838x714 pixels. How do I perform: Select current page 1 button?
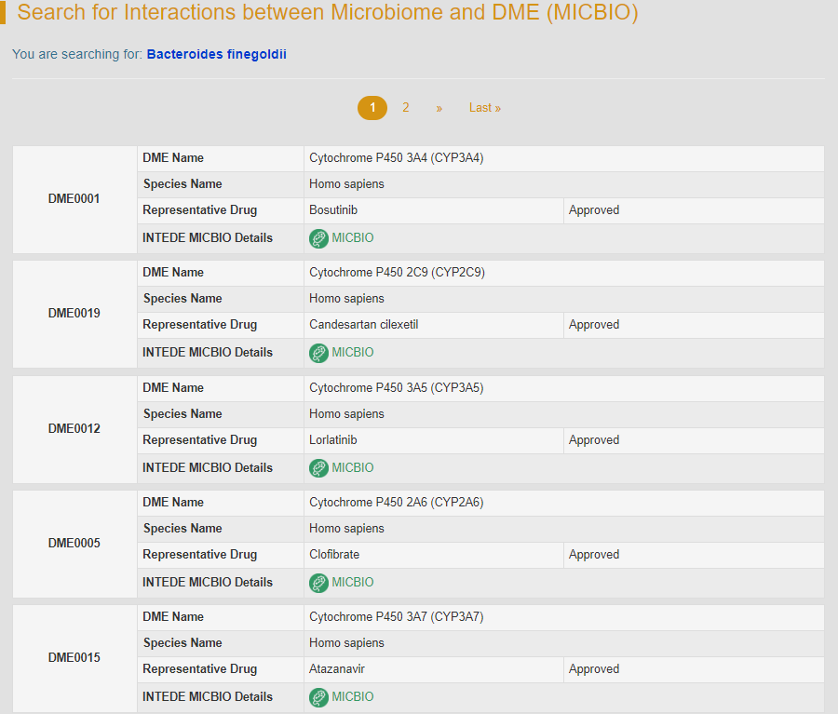372,108
